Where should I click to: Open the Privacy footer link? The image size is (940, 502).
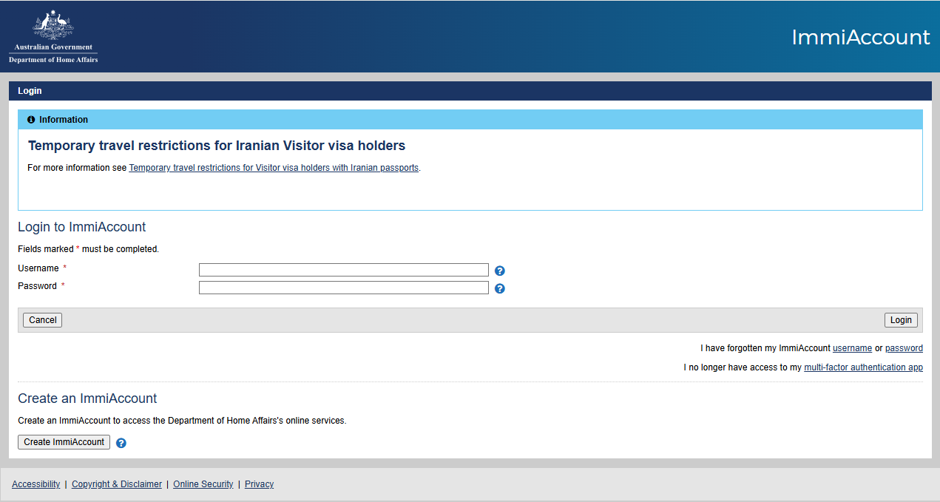259,484
